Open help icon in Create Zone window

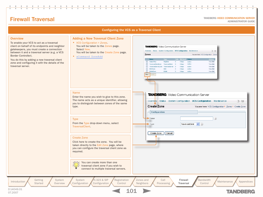click(x=238, y=101)
